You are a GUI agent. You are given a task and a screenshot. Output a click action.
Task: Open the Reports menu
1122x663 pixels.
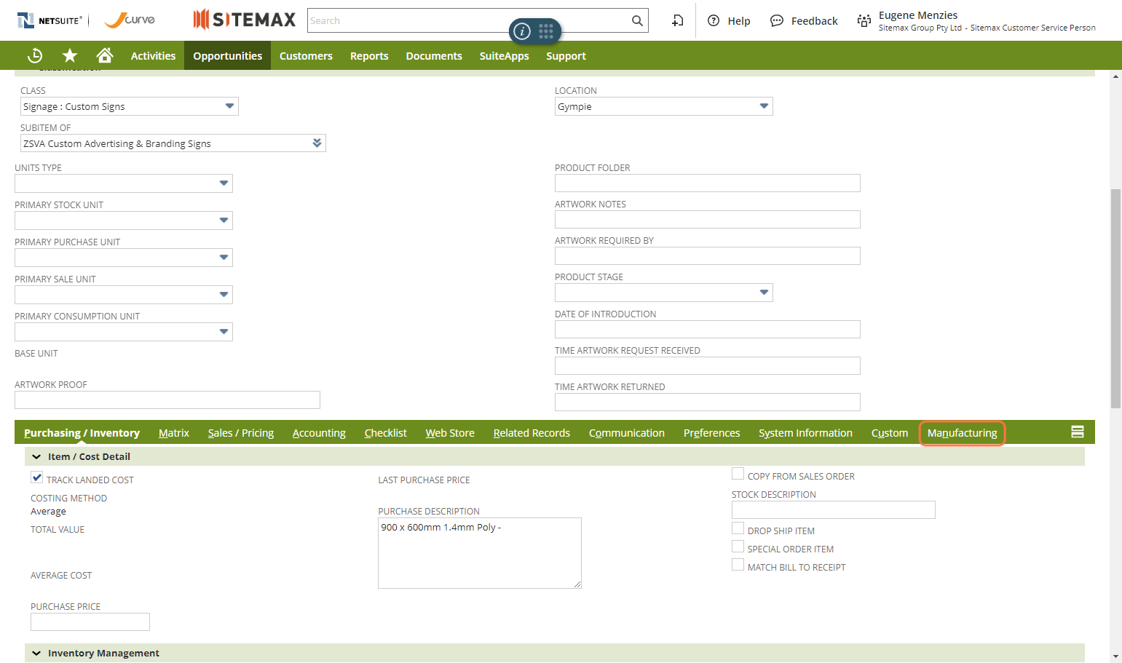[369, 56]
